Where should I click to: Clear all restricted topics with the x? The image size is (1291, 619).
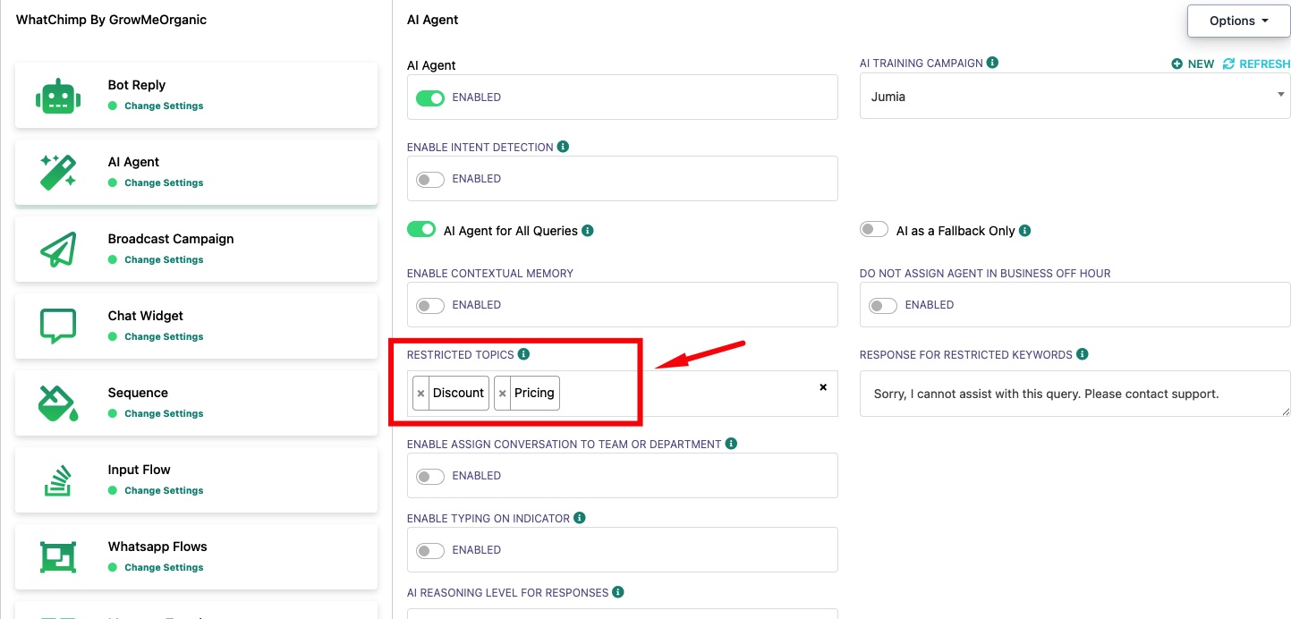[x=823, y=387]
